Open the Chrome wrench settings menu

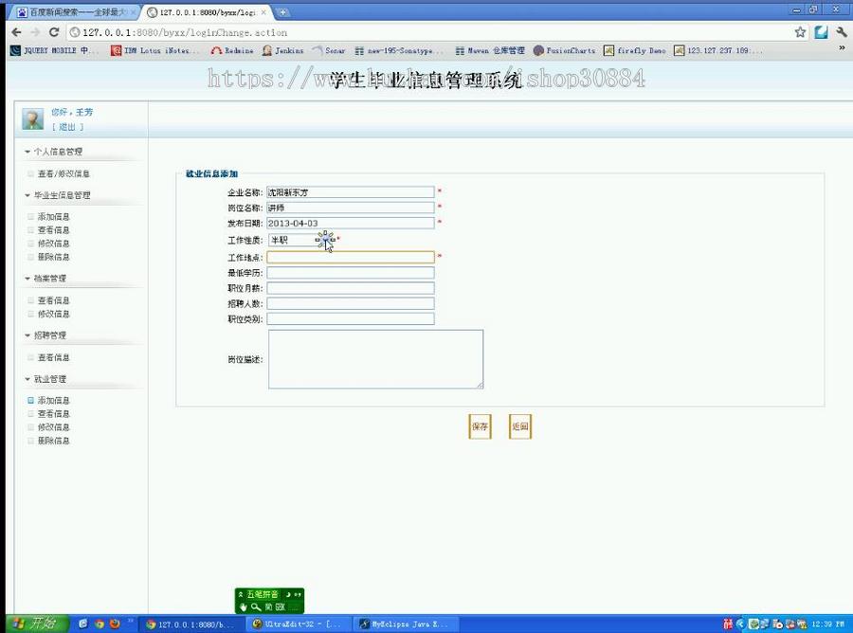point(842,32)
